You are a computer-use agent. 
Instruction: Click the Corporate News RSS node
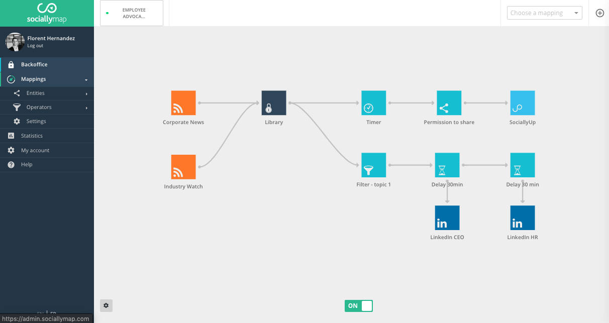tap(183, 103)
